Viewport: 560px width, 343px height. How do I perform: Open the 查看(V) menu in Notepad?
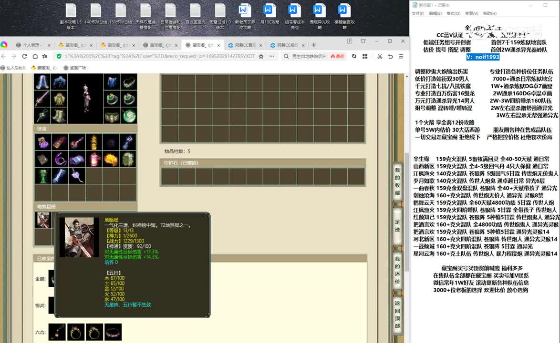point(471,13)
